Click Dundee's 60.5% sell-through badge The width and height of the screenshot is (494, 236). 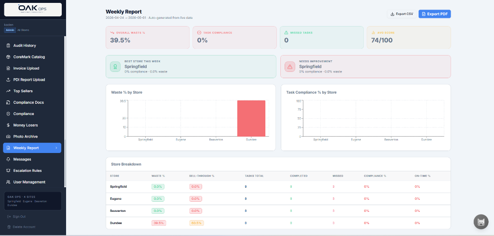point(197,223)
